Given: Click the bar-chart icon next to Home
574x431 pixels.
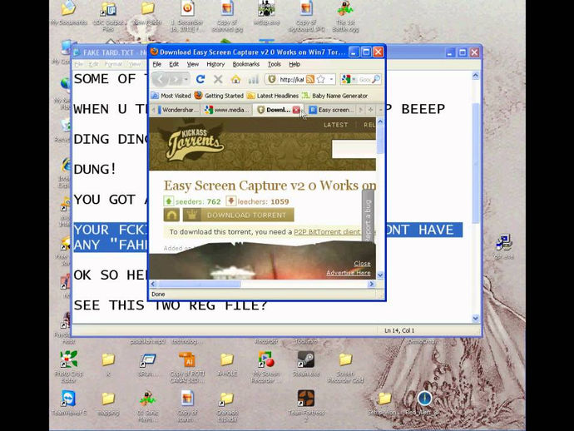Looking at the screenshot, I should pos(253,79).
